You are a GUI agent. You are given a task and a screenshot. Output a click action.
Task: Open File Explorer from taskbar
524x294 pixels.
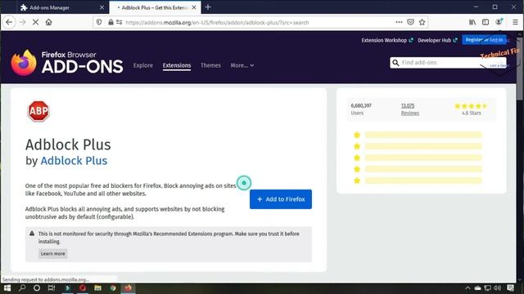tap(97, 288)
